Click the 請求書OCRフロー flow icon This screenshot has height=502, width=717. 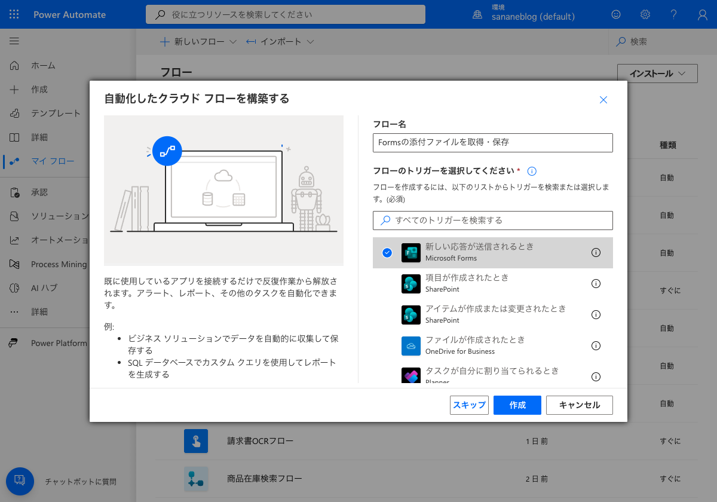(x=196, y=441)
